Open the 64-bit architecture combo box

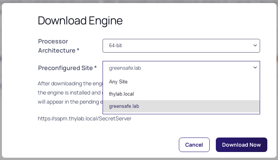(175, 45)
